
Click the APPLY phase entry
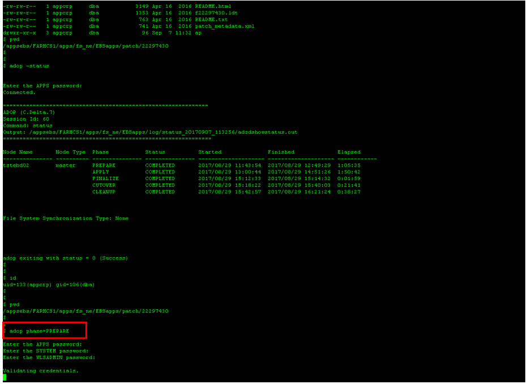(101, 172)
